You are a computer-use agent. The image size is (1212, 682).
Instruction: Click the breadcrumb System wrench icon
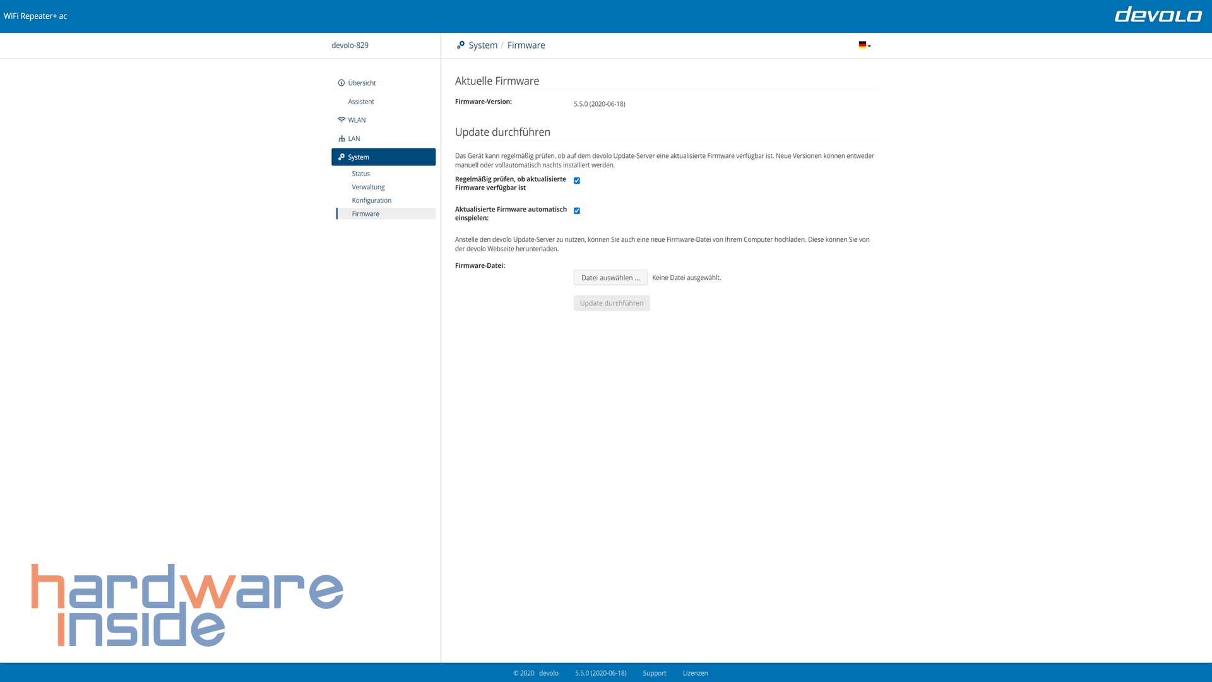461,45
